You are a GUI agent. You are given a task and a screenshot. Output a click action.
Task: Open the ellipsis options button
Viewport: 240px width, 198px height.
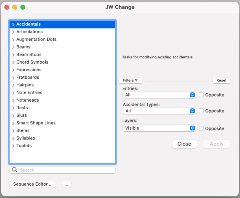click(66, 184)
